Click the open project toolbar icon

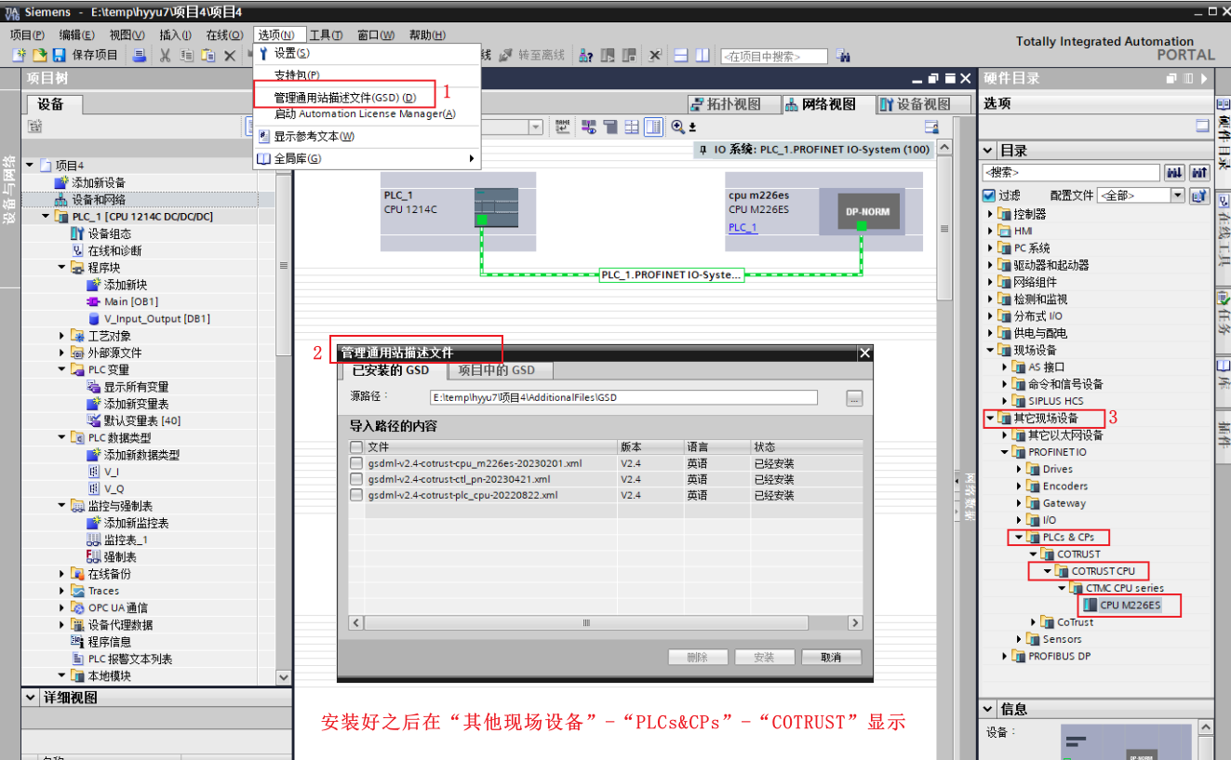pos(40,55)
